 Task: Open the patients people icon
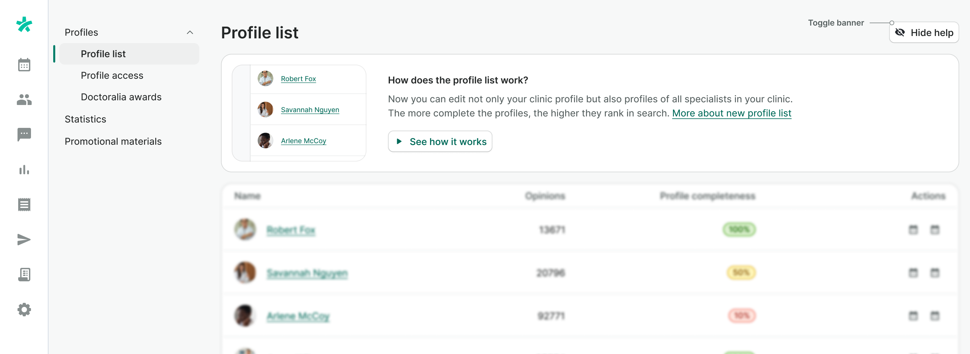point(24,99)
